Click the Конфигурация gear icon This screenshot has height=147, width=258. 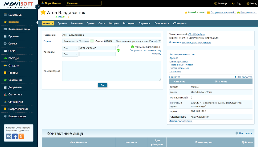[x=5, y=116]
